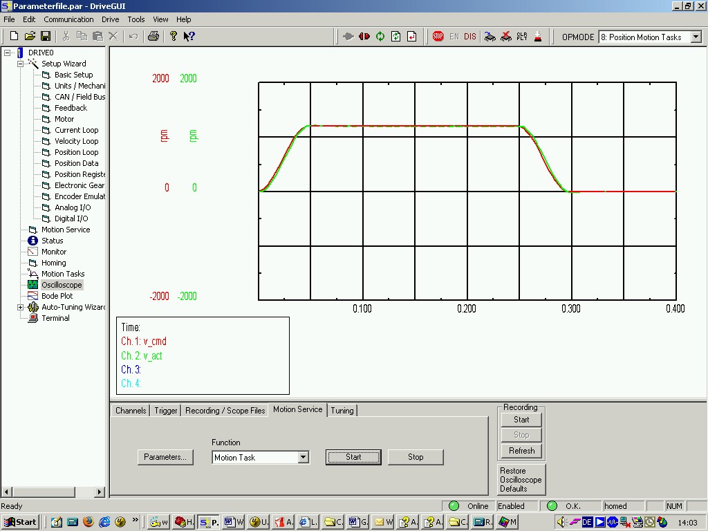Collapse the Setup Wizard tree node

tap(21, 64)
